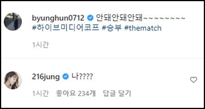Click the 좋아요 word in the like label
The height and width of the screenshot is (109, 205).
tap(66, 93)
